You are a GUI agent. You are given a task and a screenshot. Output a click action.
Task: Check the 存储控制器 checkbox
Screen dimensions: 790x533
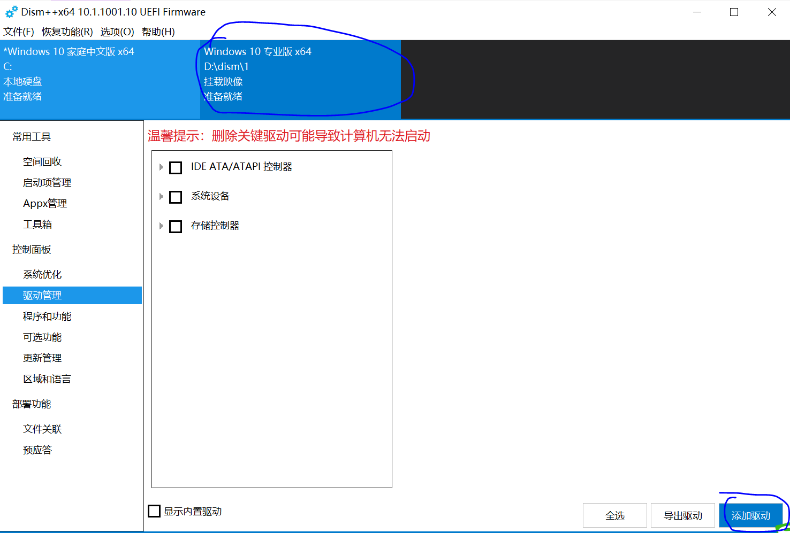click(x=176, y=226)
